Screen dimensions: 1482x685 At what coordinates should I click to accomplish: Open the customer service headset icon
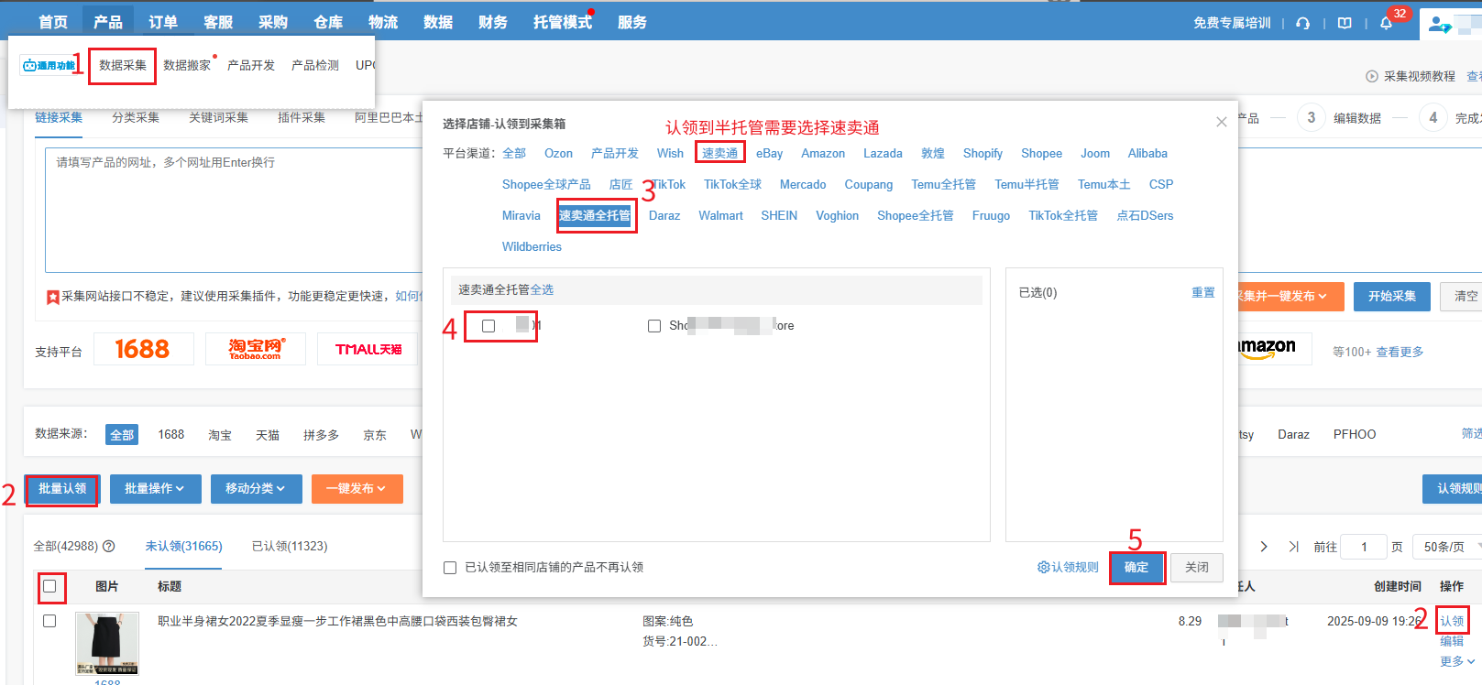[x=1302, y=23]
